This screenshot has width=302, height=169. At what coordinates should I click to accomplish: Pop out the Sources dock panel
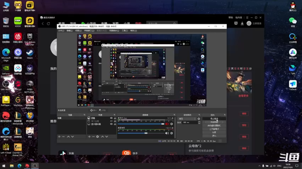114,115
